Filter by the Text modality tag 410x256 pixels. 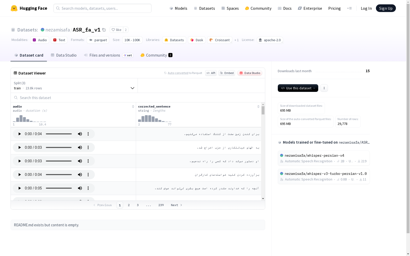tap(59, 40)
